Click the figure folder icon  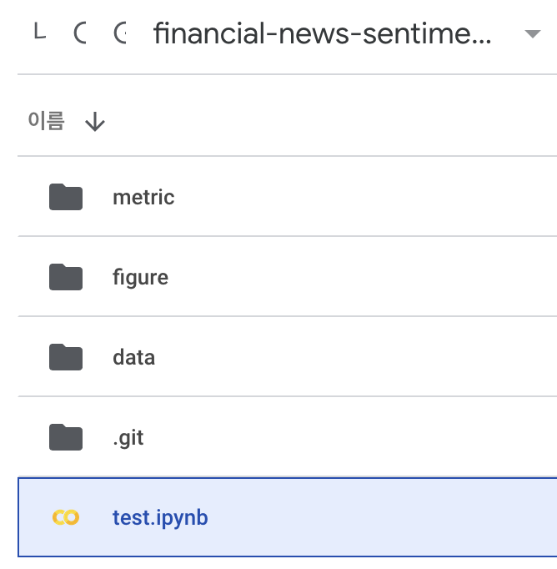66,277
